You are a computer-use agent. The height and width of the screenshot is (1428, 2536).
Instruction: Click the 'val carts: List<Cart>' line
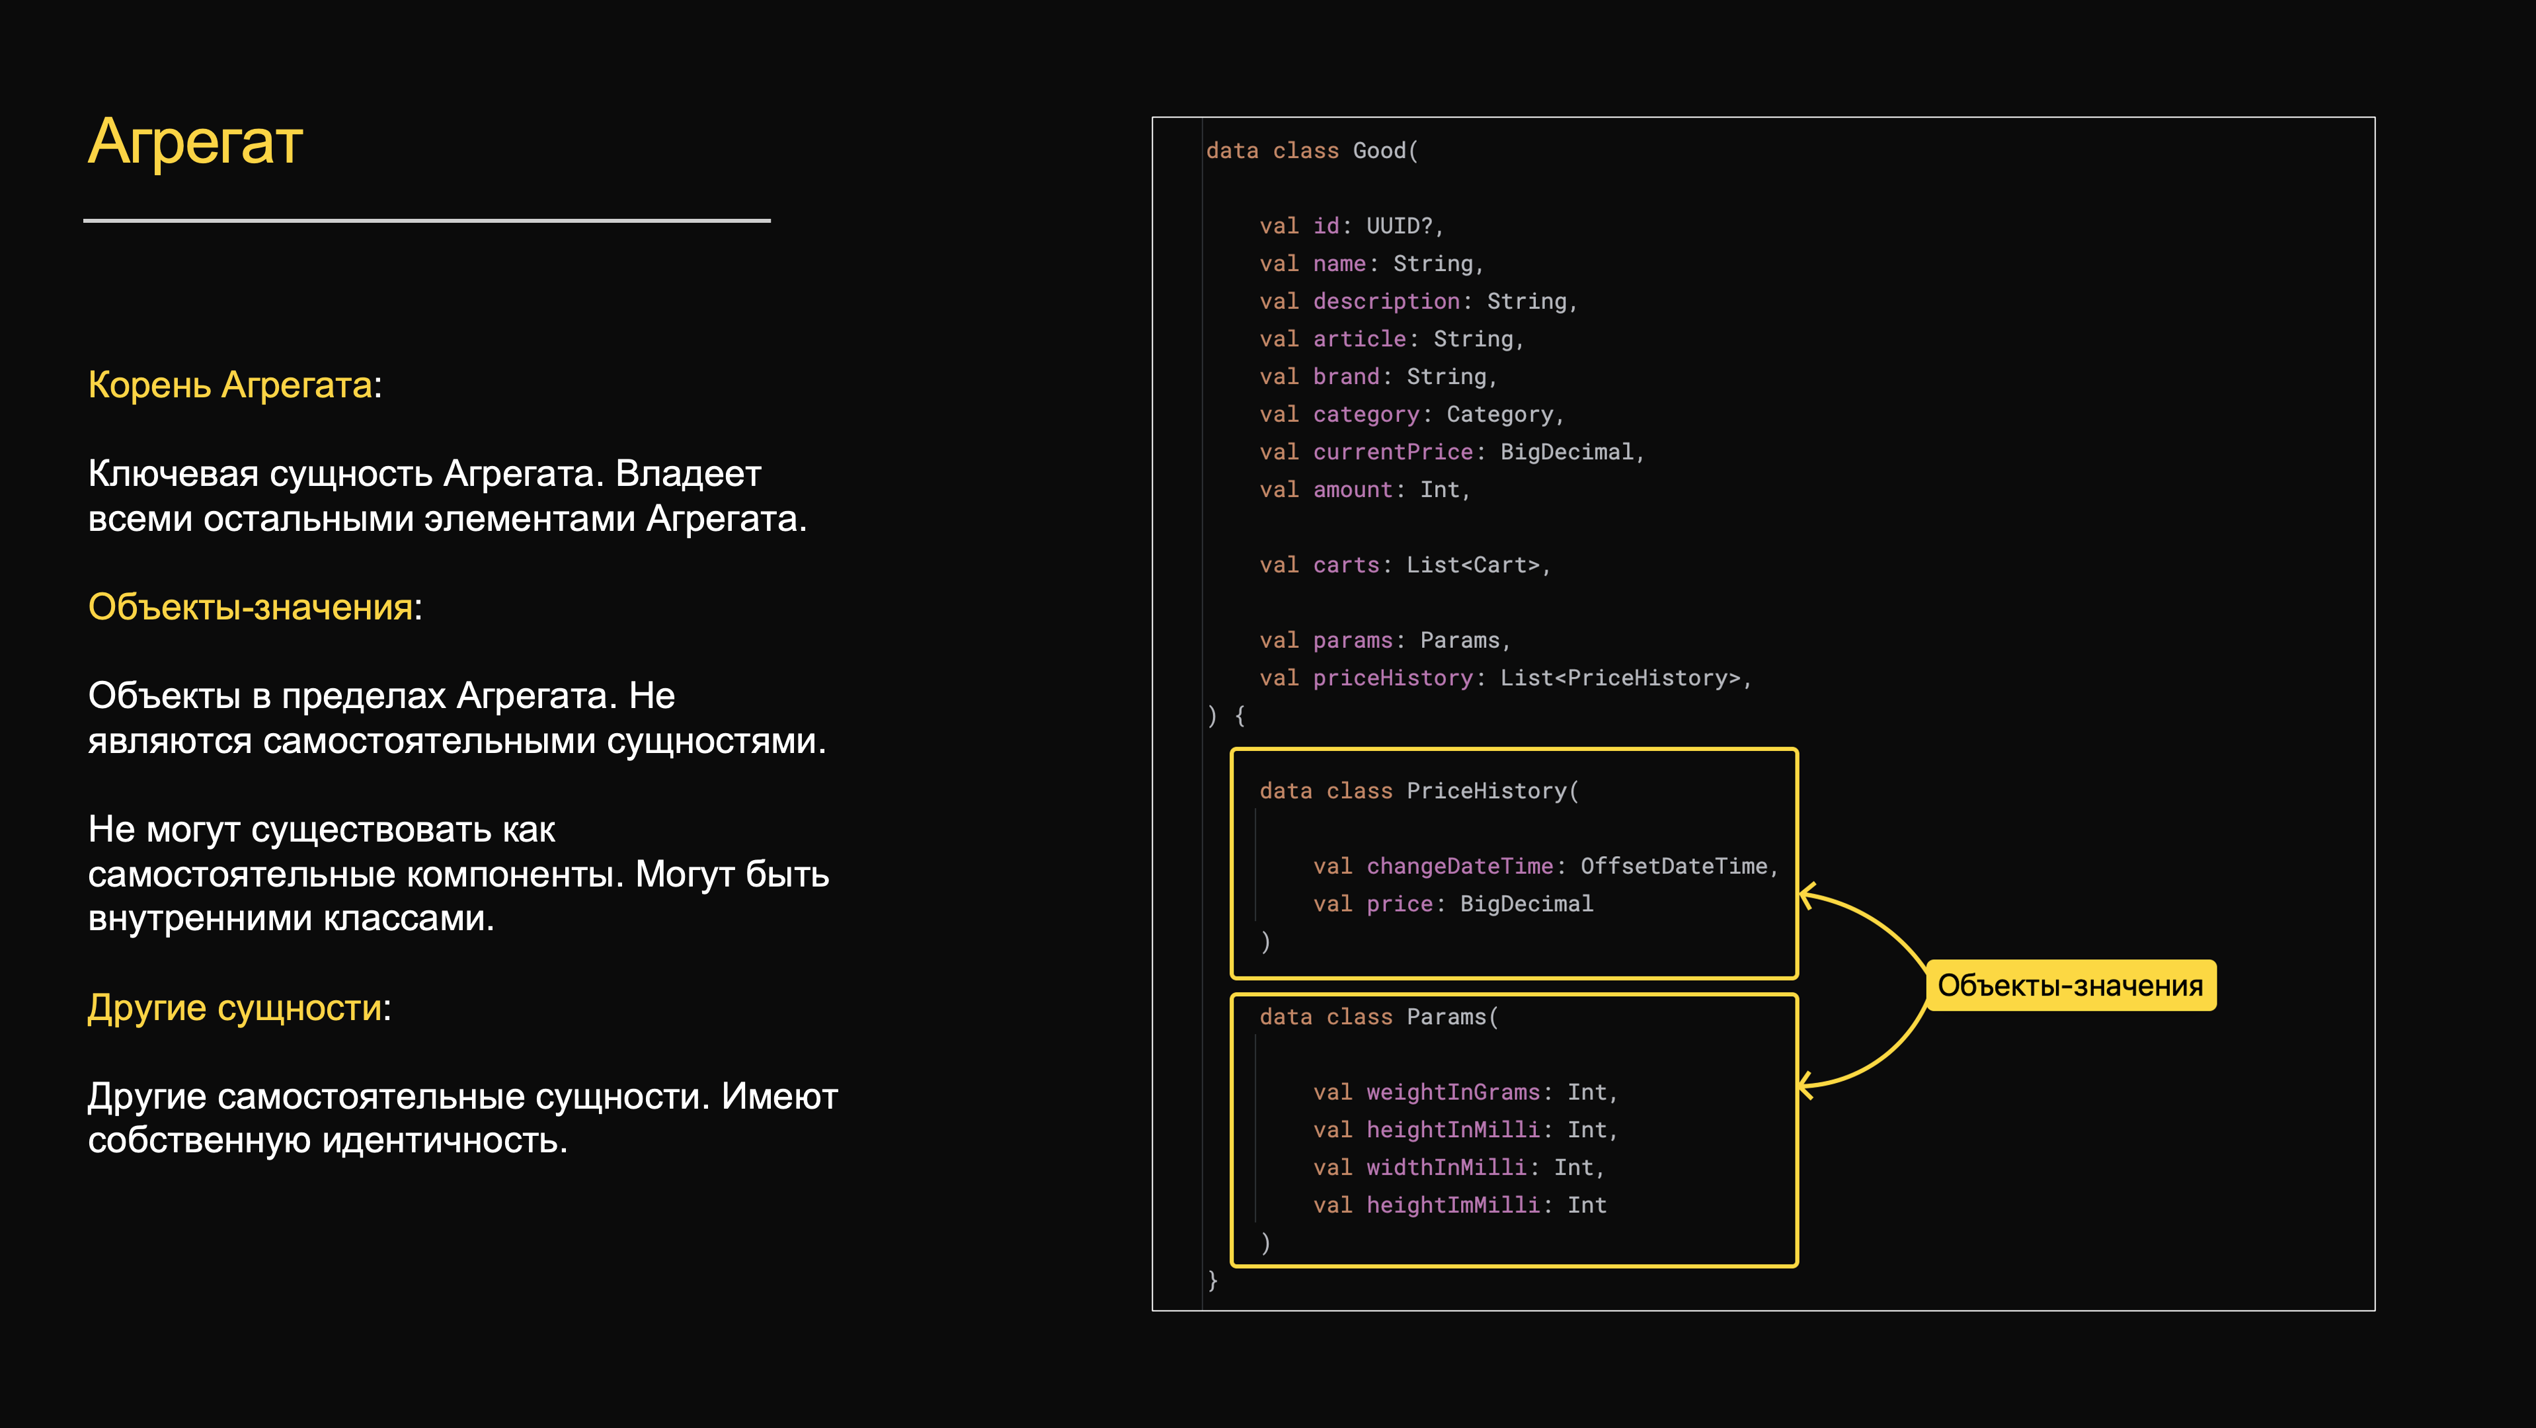pyautogui.click(x=1404, y=565)
